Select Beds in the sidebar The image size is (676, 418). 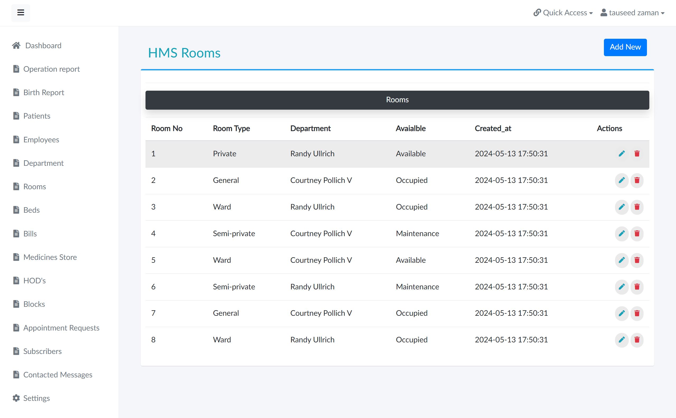pos(31,210)
